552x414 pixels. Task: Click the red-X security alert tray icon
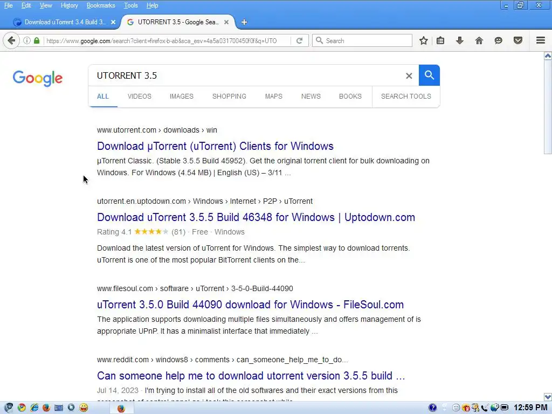466,408
